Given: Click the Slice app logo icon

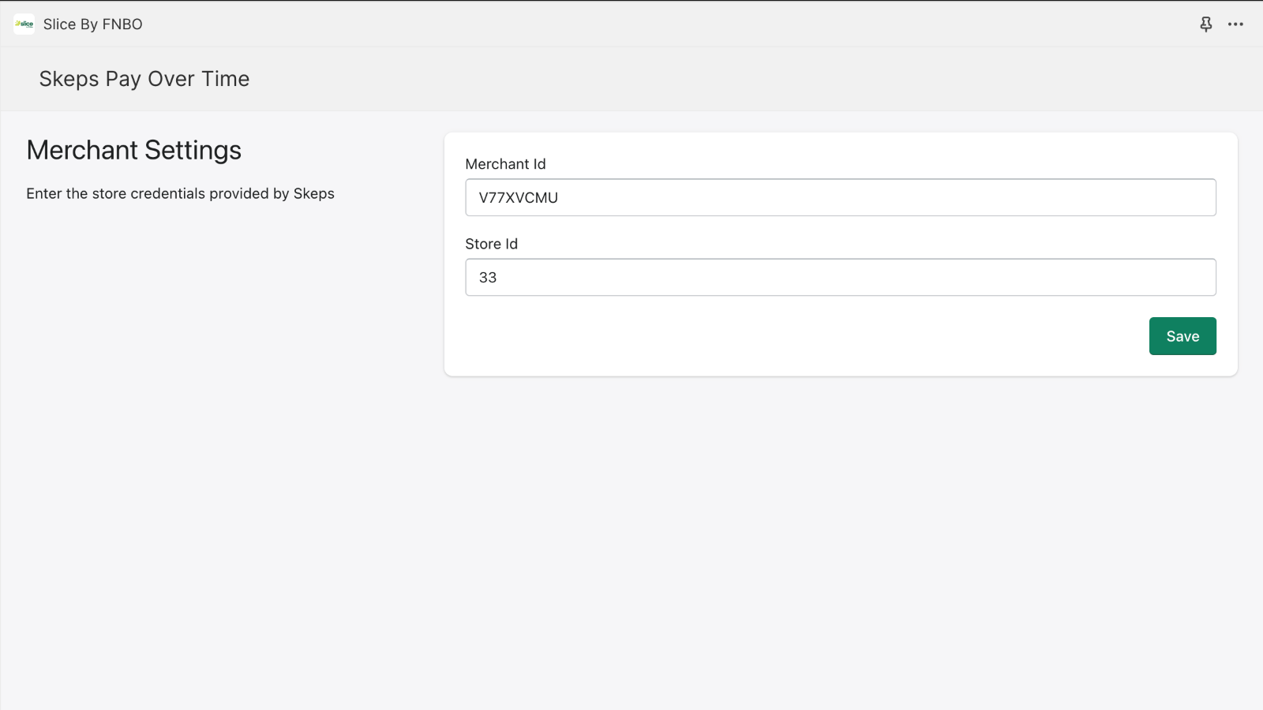Looking at the screenshot, I should 24,24.
